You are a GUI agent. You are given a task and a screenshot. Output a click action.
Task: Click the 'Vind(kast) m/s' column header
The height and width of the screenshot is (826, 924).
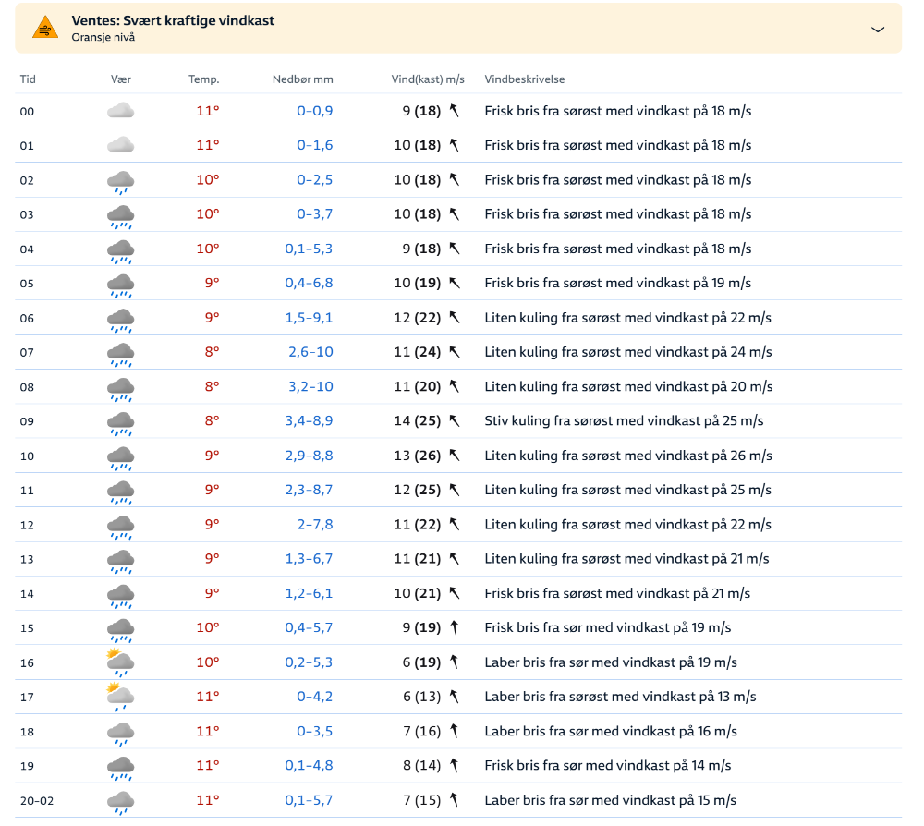427,79
